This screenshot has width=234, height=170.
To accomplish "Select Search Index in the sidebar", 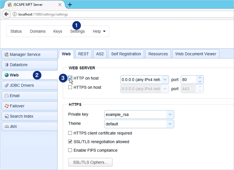I will [30, 116].
